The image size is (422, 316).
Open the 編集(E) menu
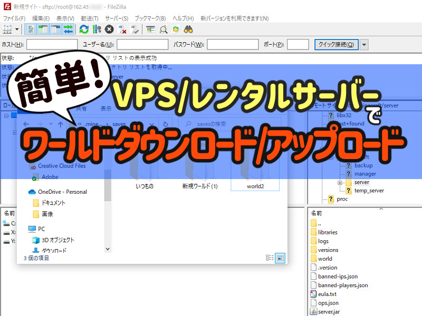41,18
